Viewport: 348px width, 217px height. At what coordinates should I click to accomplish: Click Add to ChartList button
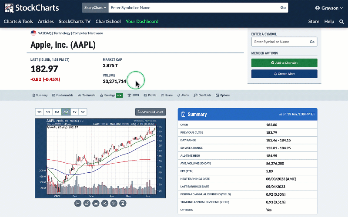284,63
